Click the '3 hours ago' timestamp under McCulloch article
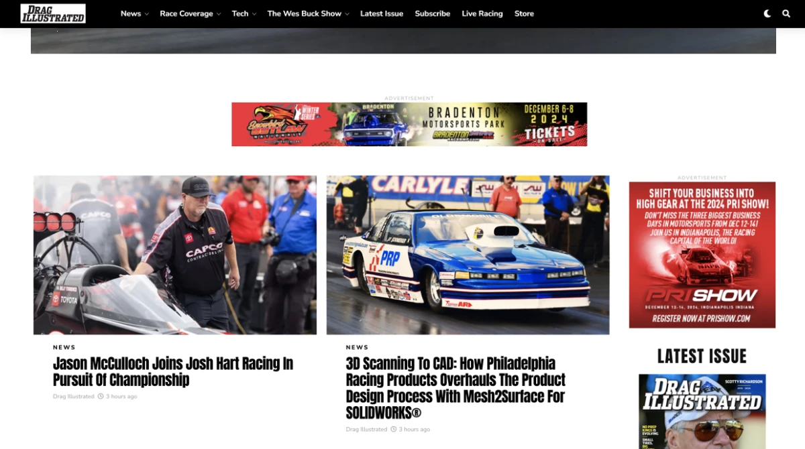 121,397
